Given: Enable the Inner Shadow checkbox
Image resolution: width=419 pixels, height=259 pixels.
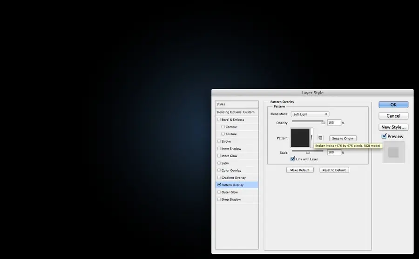Looking at the screenshot, I should click(219, 148).
